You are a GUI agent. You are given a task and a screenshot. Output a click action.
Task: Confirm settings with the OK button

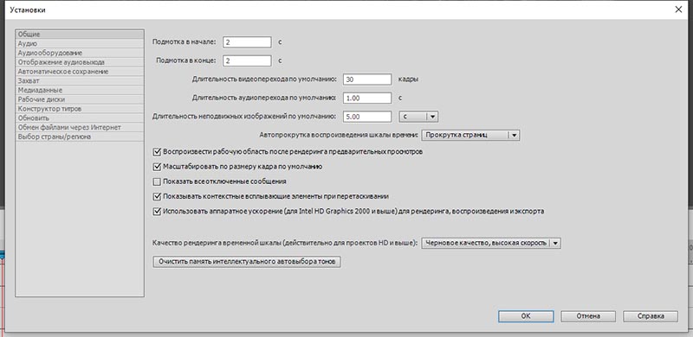[526, 316]
